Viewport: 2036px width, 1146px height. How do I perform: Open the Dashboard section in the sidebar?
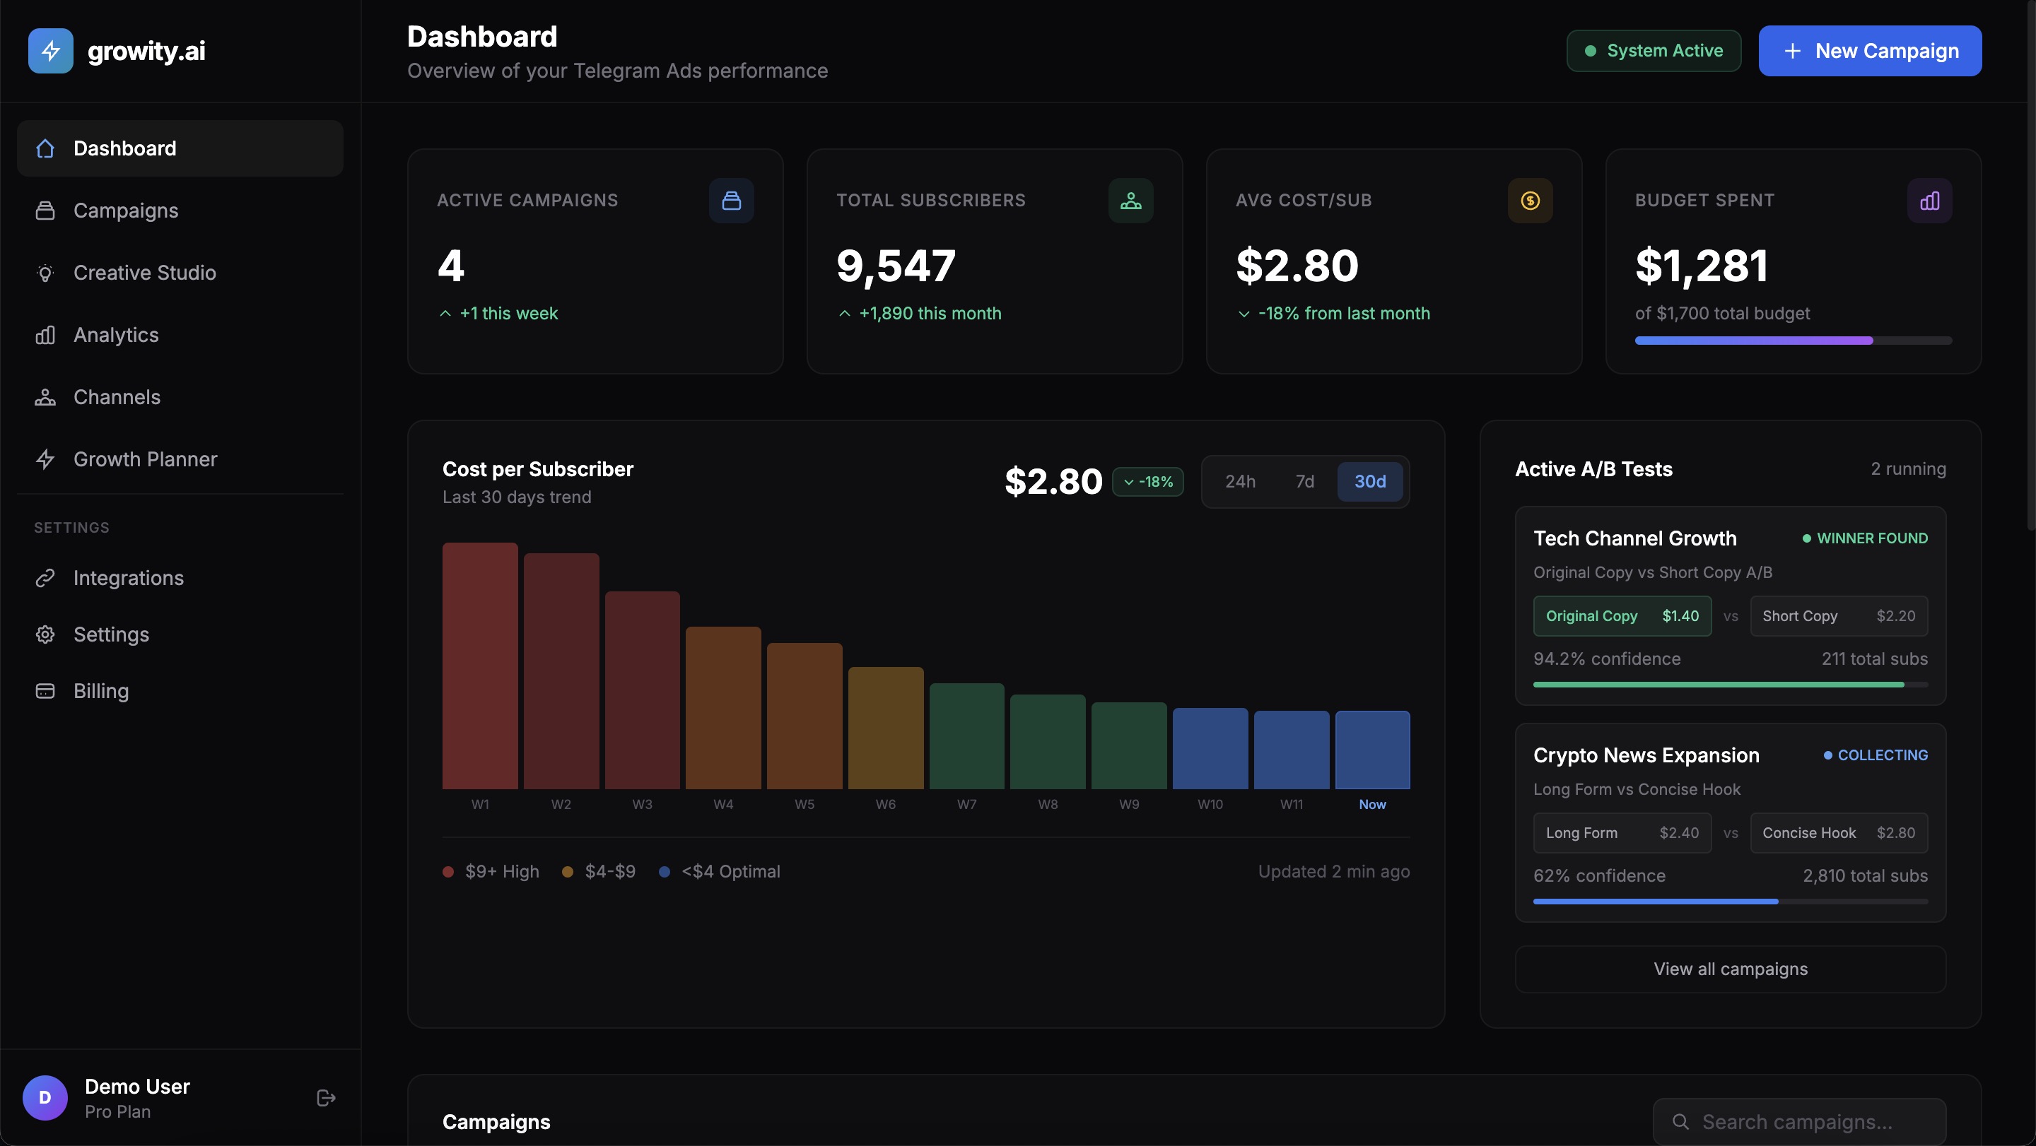[x=125, y=148]
